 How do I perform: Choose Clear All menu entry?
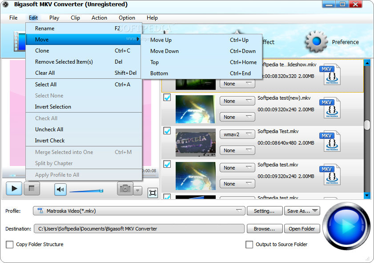[84, 73]
